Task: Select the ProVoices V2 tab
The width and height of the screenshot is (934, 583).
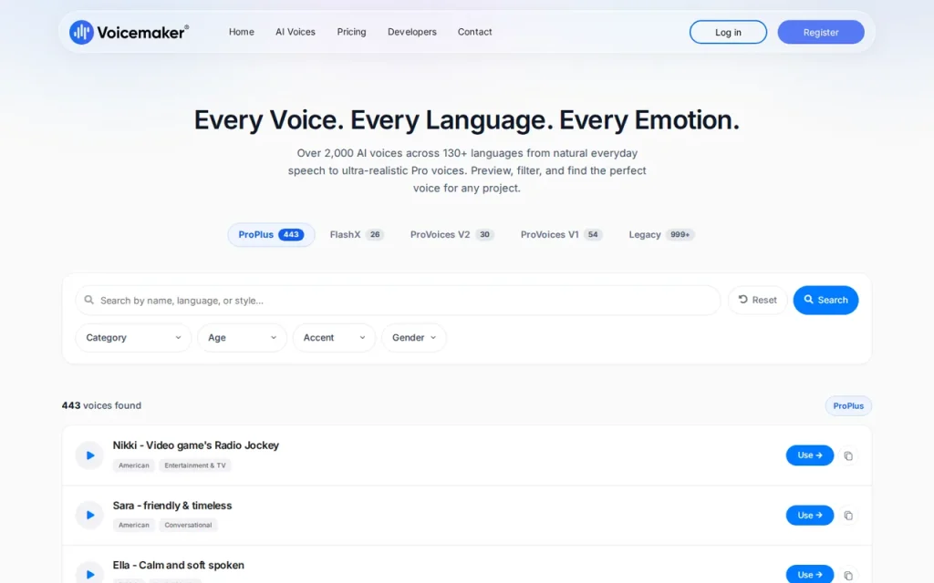Action: click(x=452, y=235)
